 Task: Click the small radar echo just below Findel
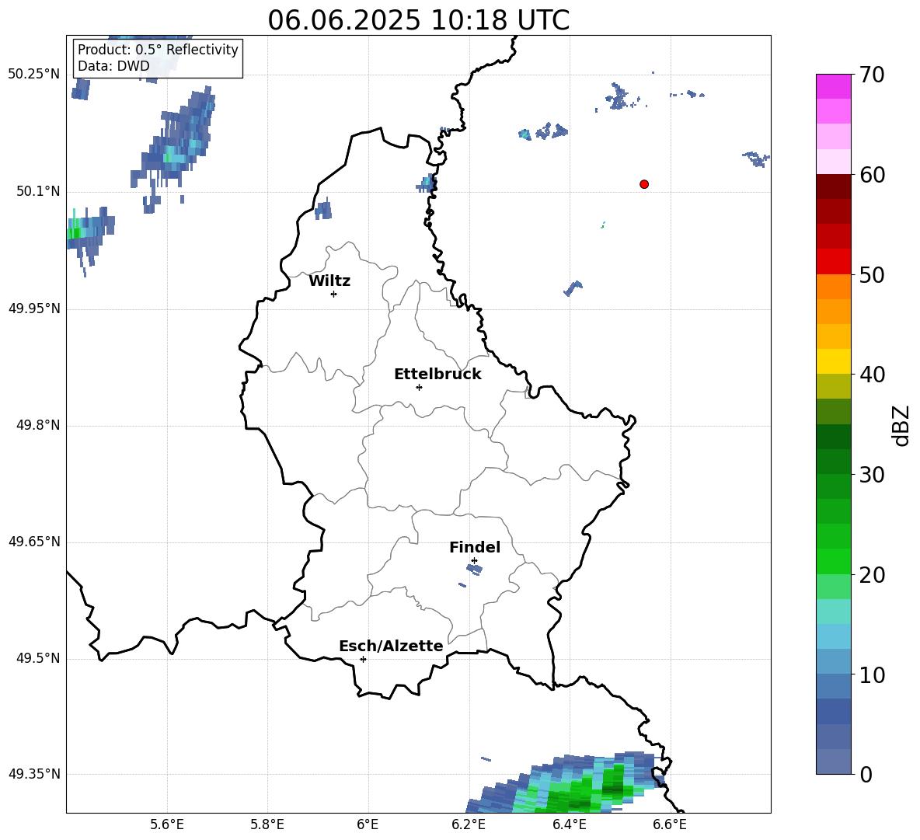(x=474, y=568)
